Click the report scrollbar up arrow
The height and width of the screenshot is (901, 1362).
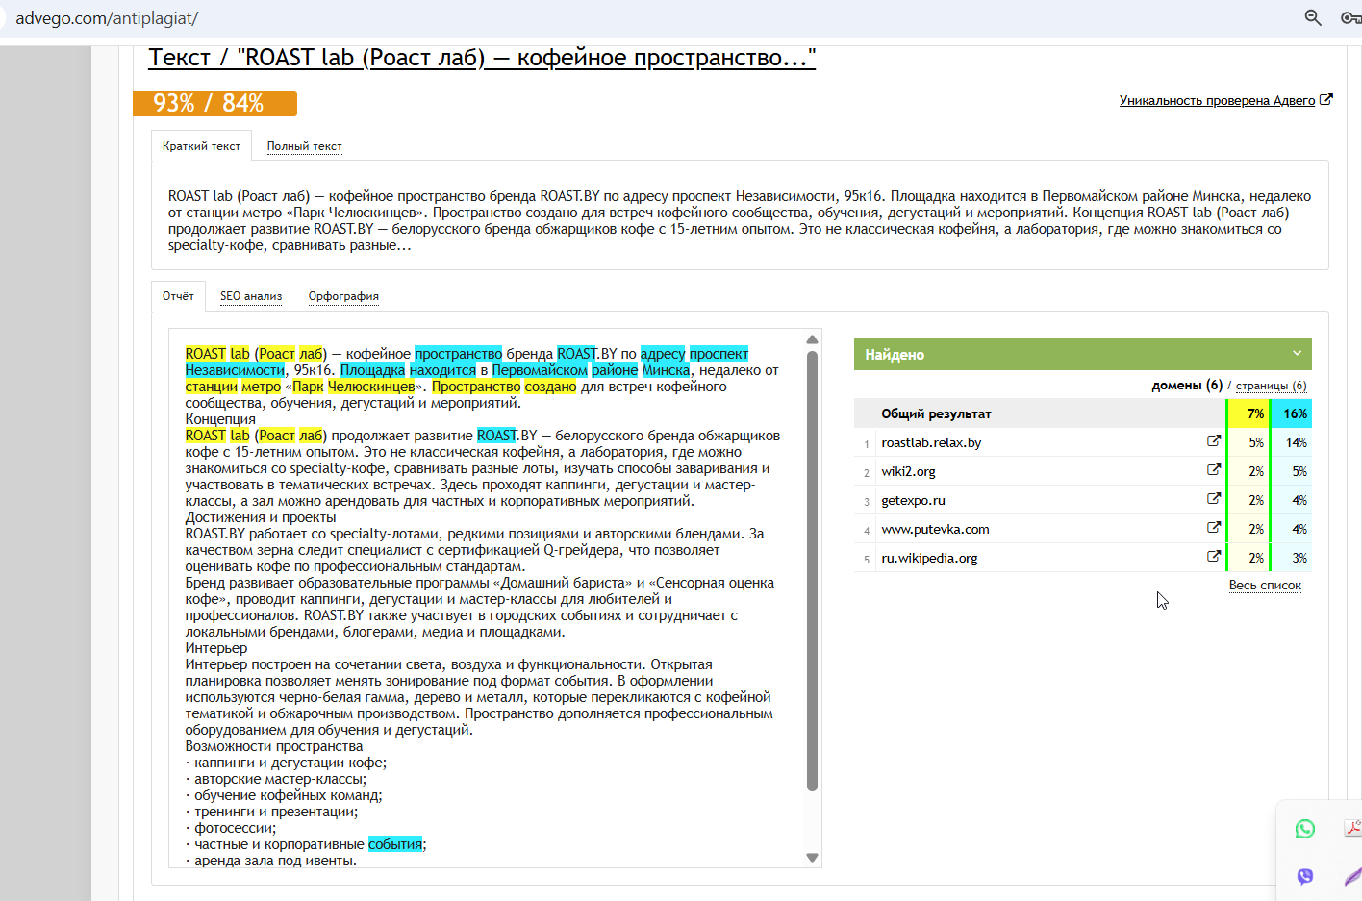coord(812,339)
